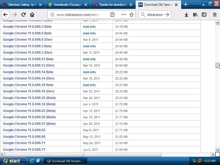
Task: Go back to the previous page
Action: coord(5,15)
